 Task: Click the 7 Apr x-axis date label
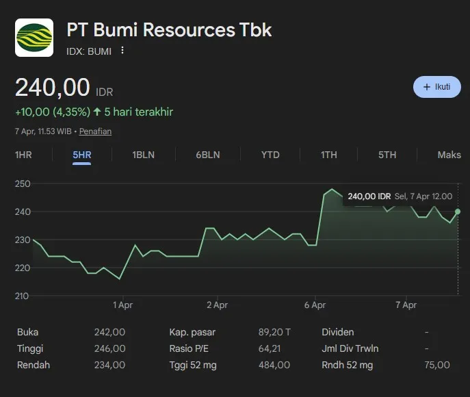(x=406, y=305)
